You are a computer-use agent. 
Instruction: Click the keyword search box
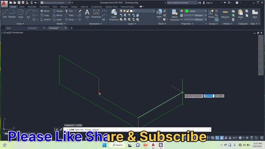pyautogui.click(x=182, y=3)
